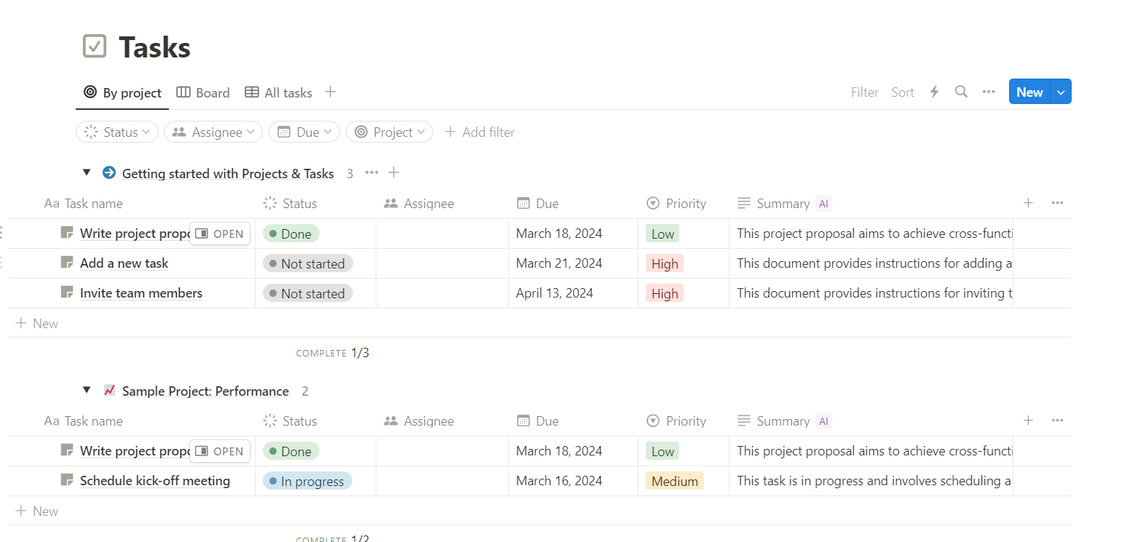Open the Status filter dropdown
This screenshot has height=542, width=1127.
[117, 132]
